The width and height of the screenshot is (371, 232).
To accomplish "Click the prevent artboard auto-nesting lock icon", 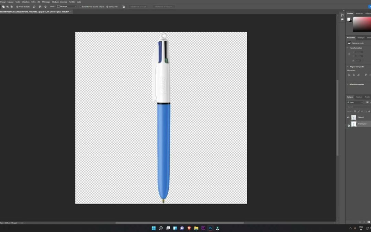I will point(366,111).
